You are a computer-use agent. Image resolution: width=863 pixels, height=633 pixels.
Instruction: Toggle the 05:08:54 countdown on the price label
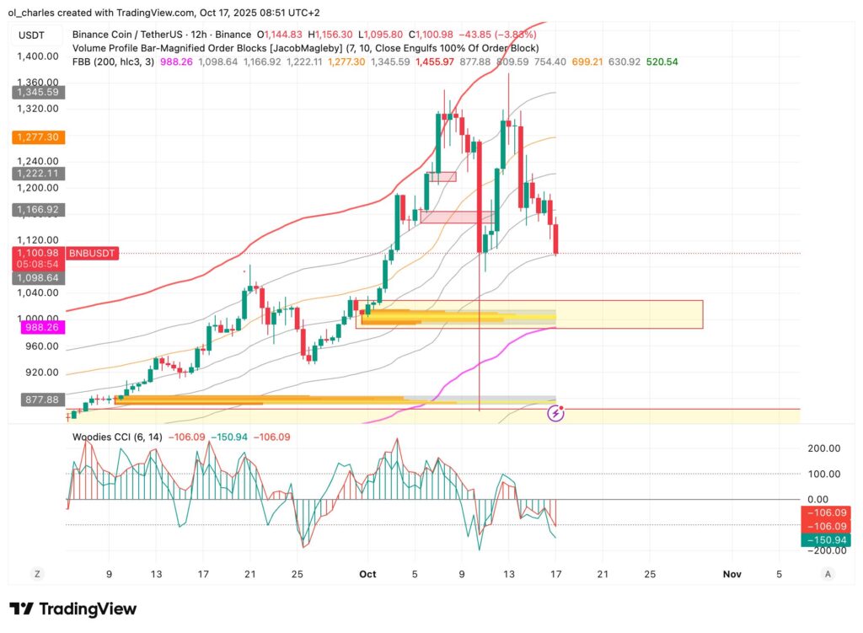coord(39,262)
